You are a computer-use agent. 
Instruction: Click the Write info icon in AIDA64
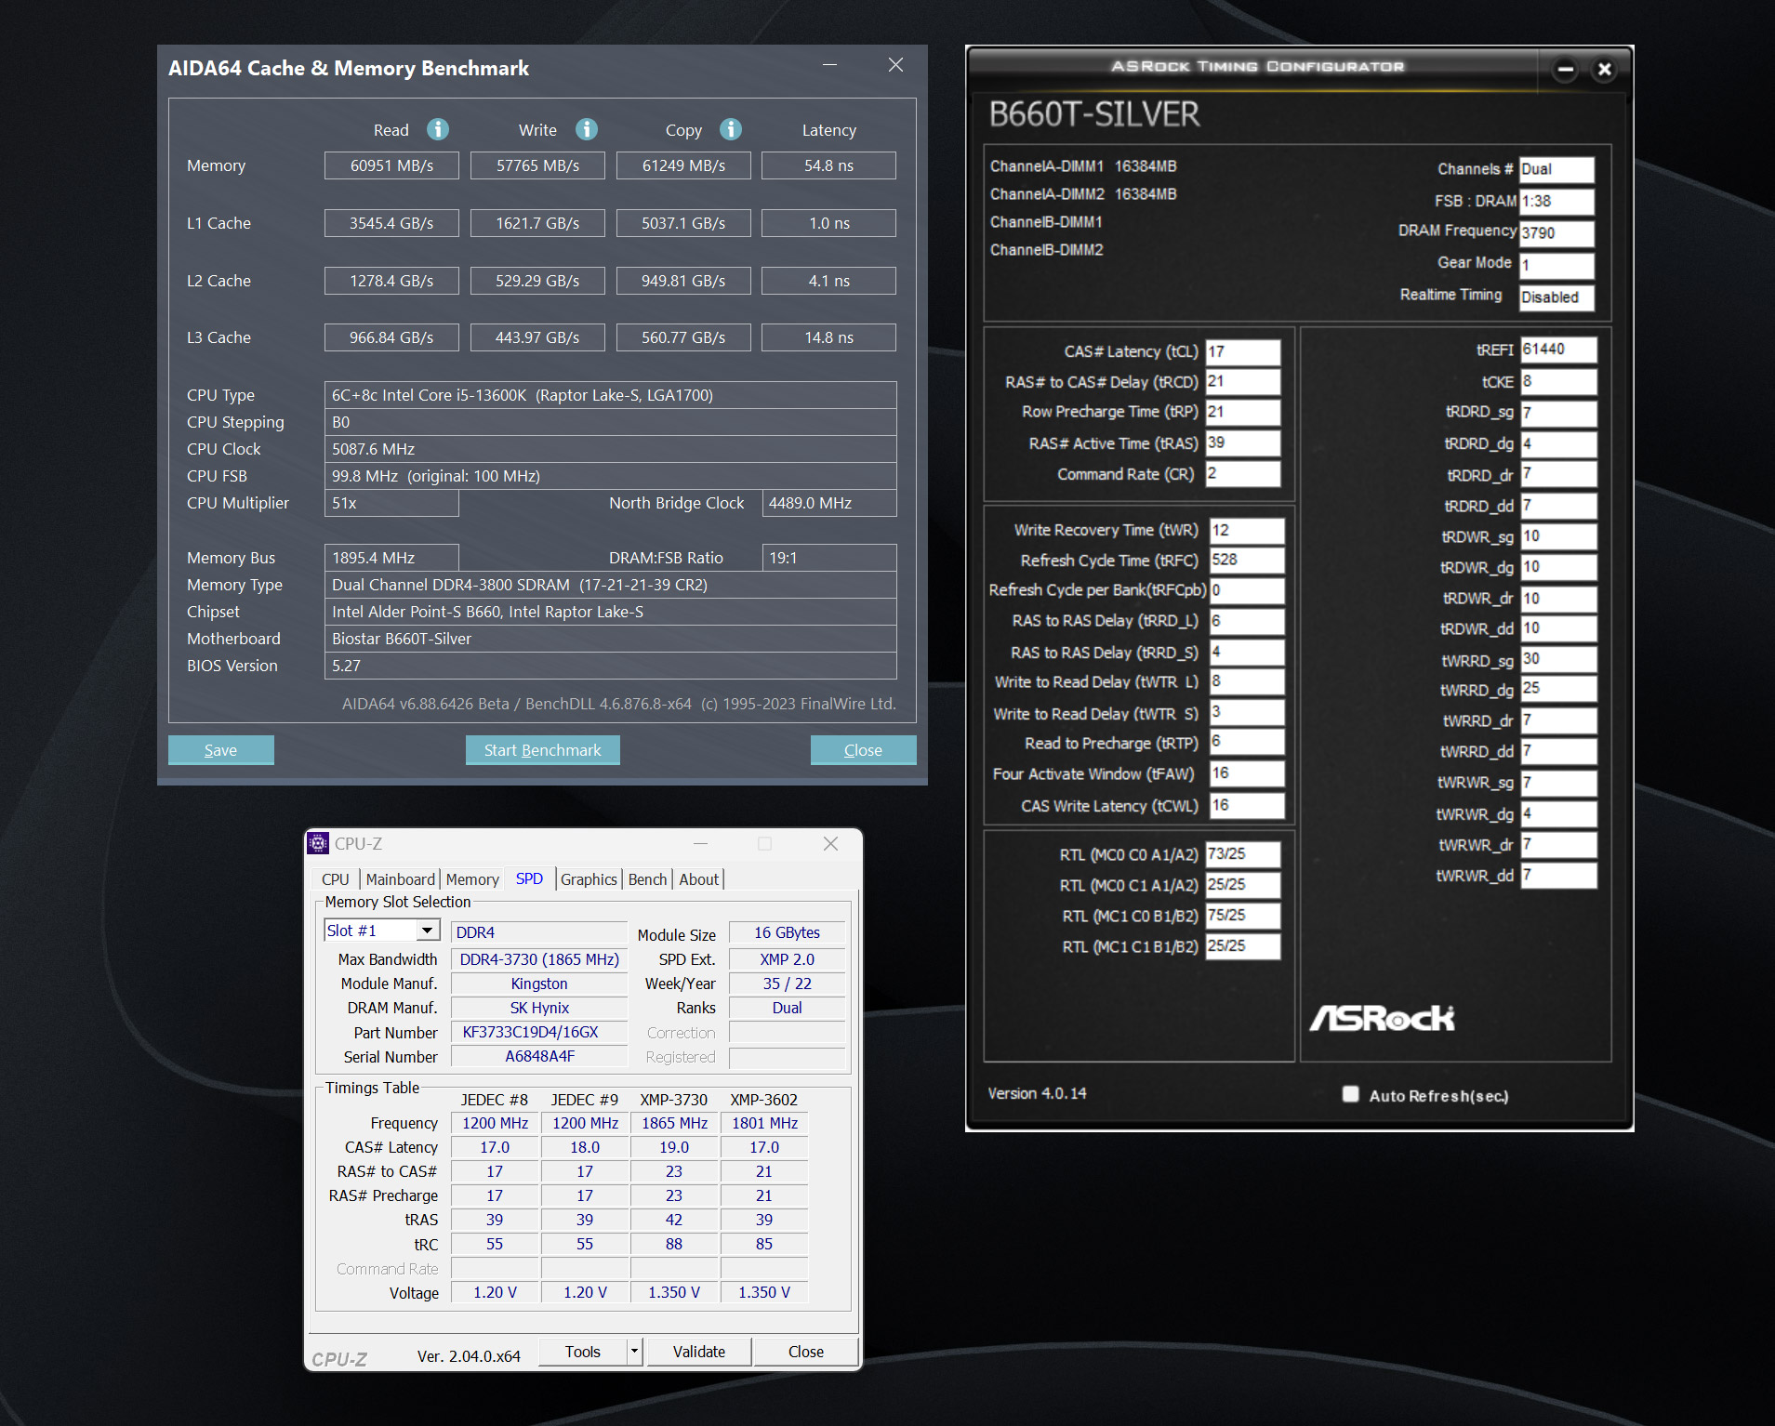click(587, 129)
